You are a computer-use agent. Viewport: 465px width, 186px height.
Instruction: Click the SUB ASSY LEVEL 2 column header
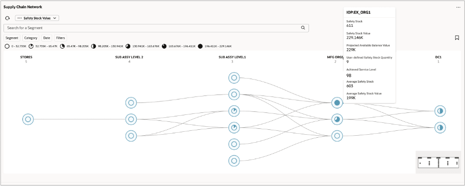(129, 57)
